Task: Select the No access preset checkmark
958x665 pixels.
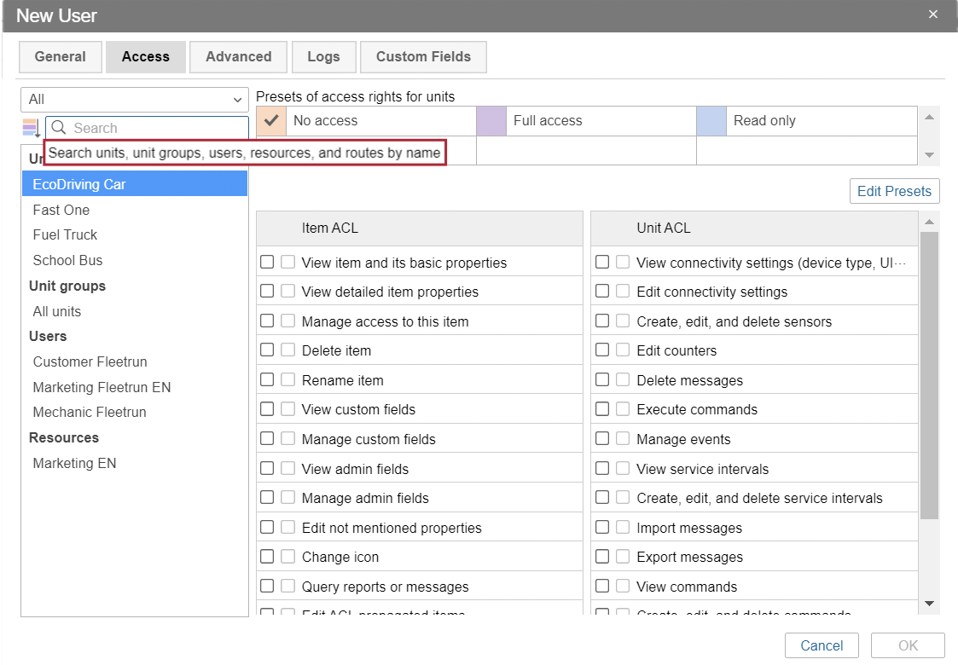Action: pyautogui.click(x=271, y=121)
